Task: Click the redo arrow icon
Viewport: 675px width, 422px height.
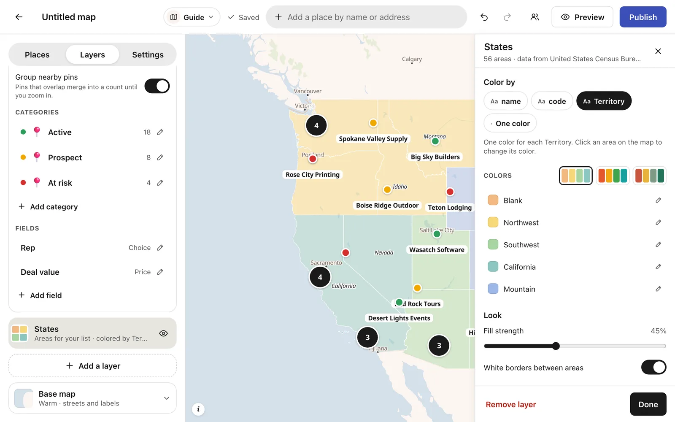Action: [x=507, y=17]
